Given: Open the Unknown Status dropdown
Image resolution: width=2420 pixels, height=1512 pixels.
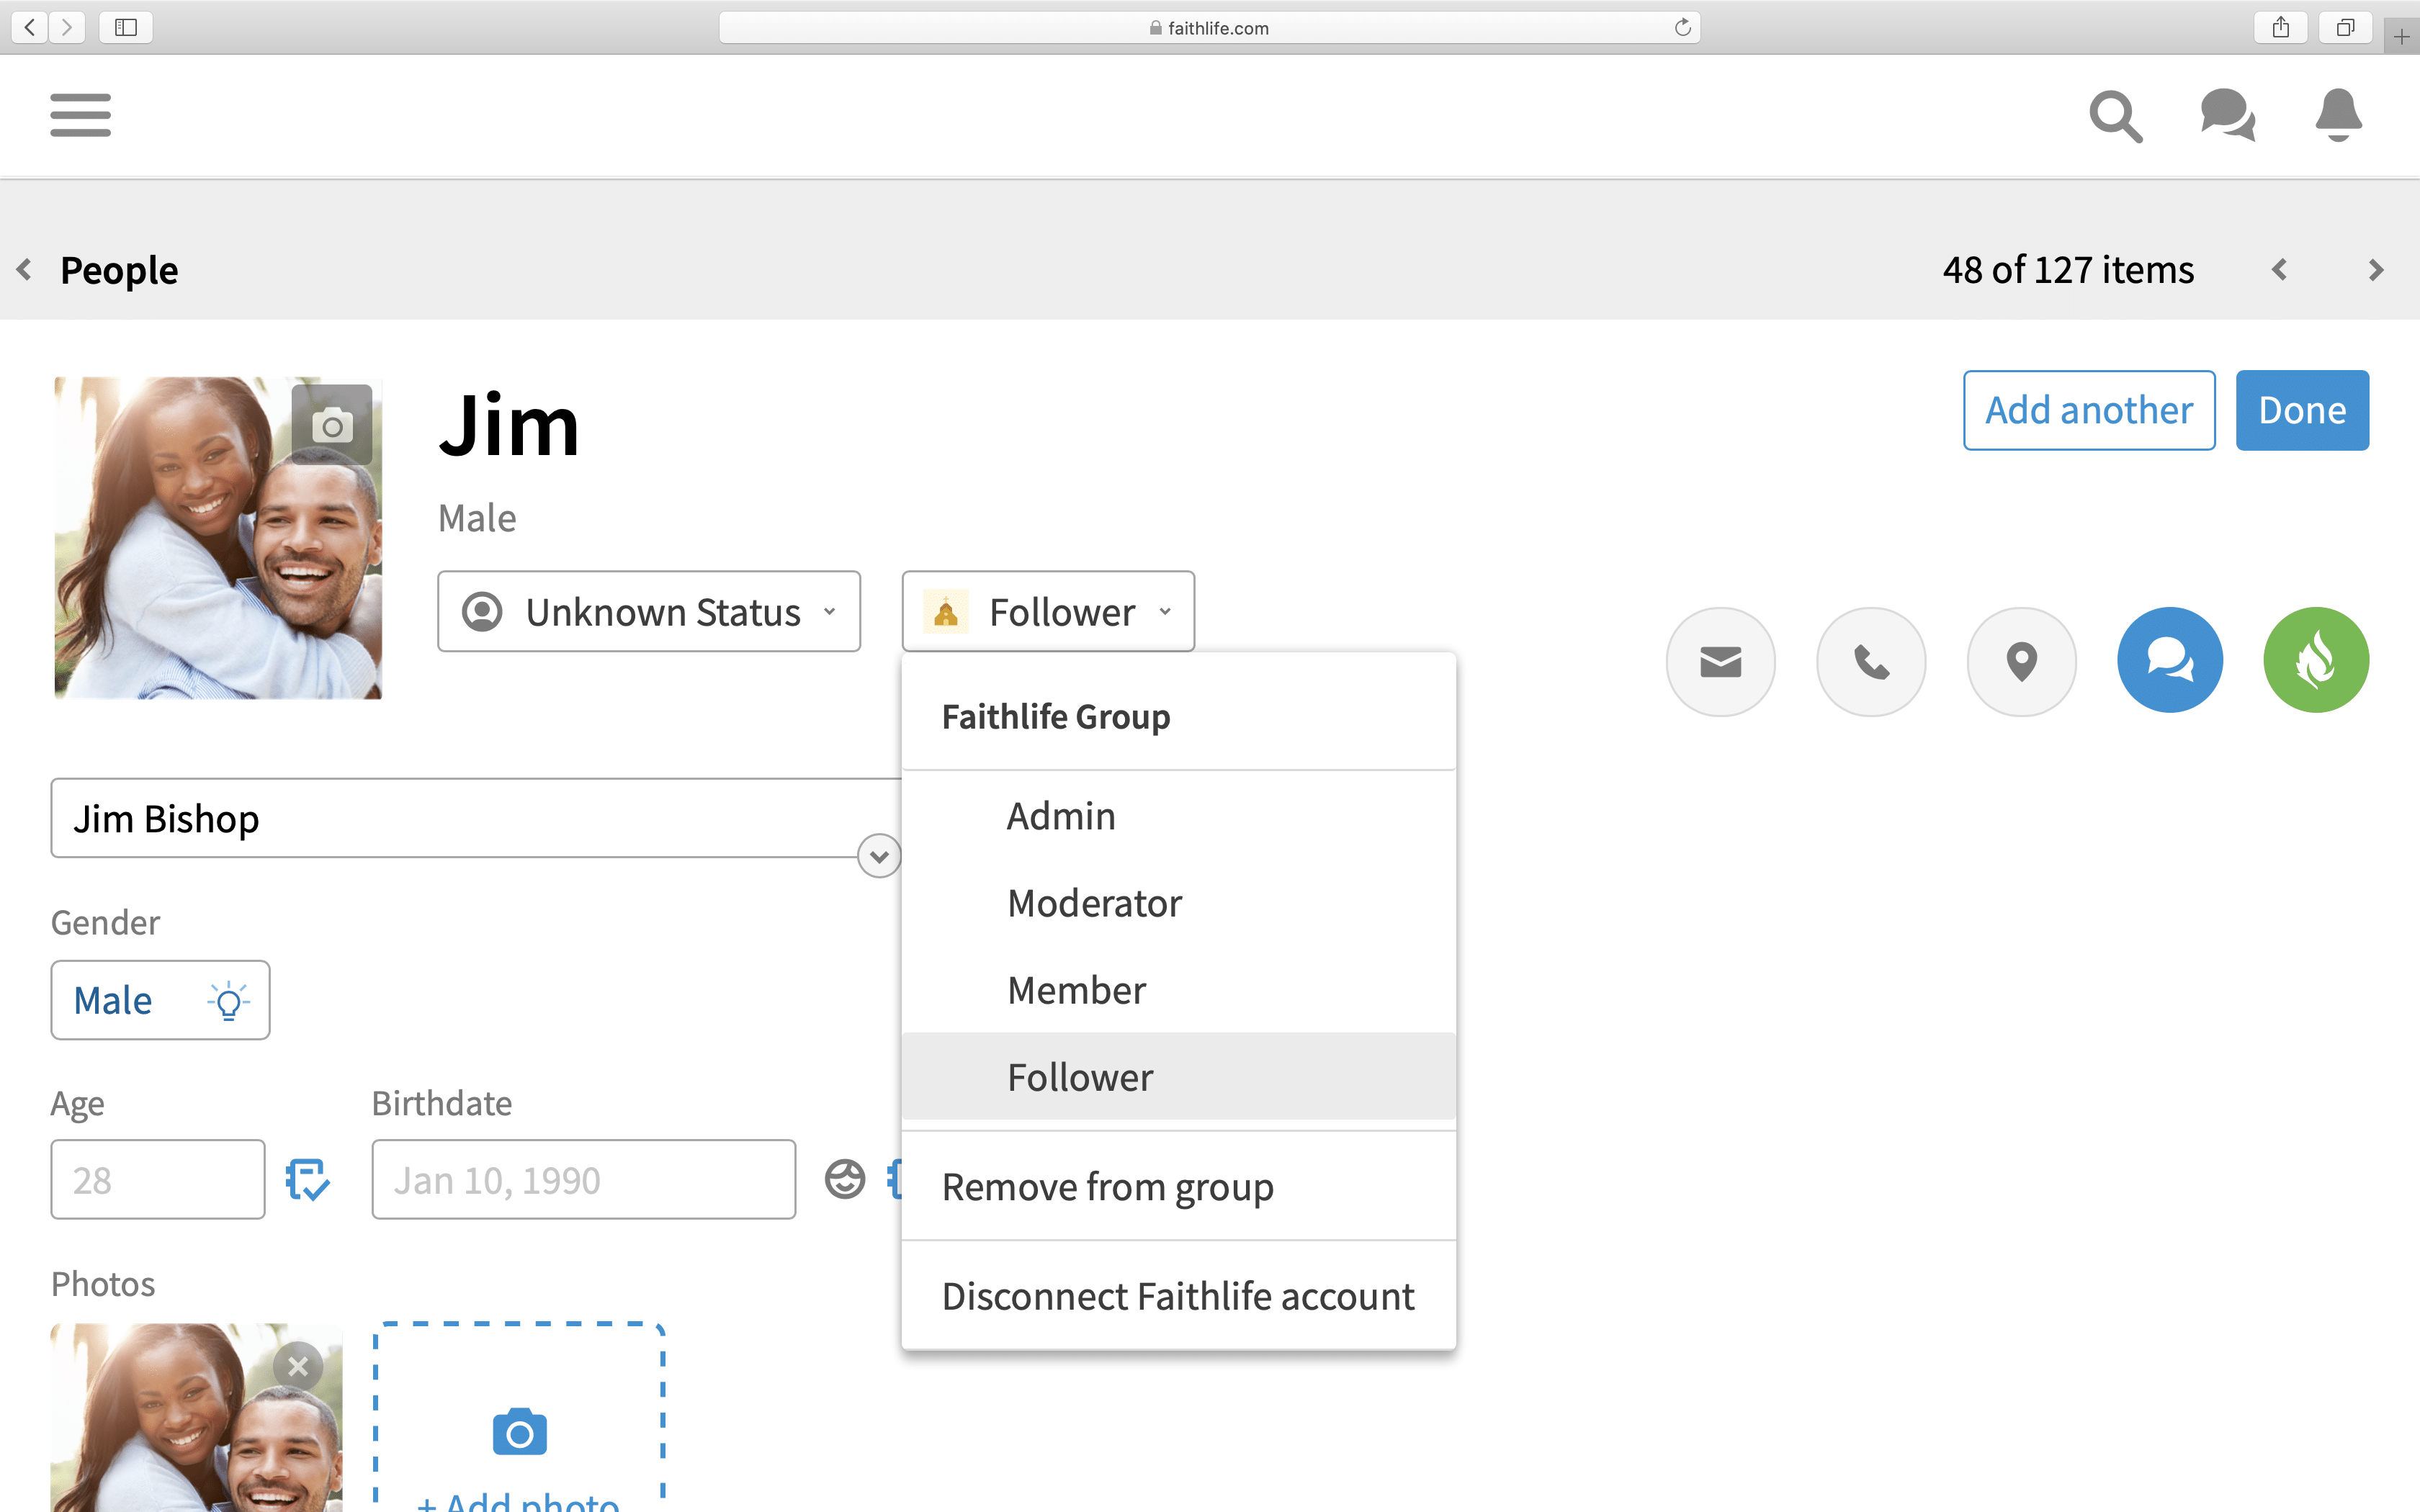Looking at the screenshot, I should click(x=649, y=612).
